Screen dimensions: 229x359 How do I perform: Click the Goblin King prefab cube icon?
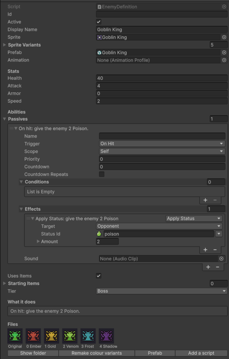99,53
